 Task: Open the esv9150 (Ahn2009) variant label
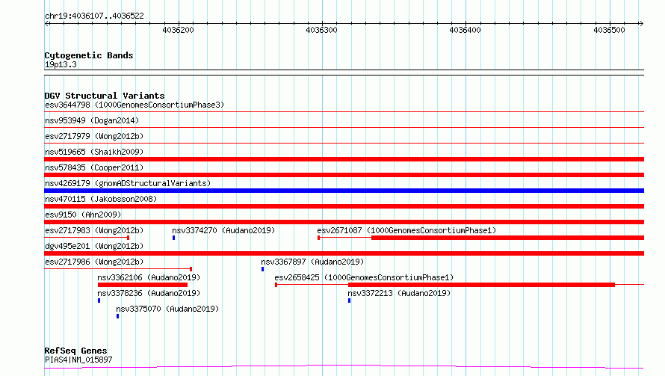pyautogui.click(x=83, y=215)
